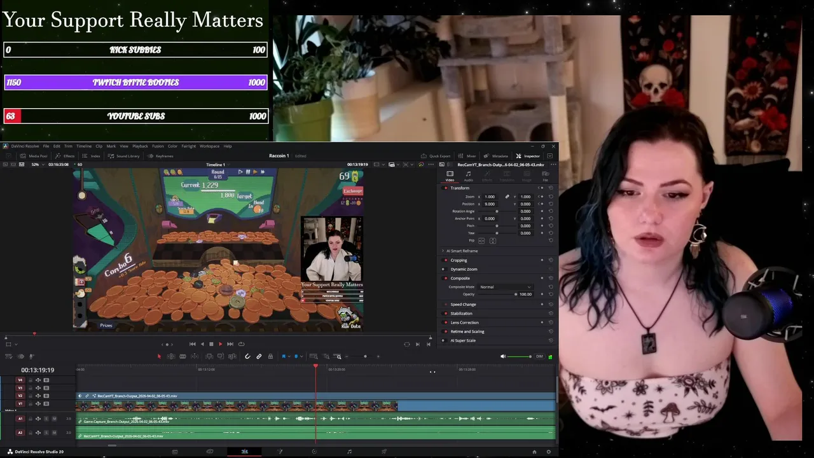Open the Keyframes panel
Image resolution: width=814 pixels, height=458 pixels.
pos(161,156)
